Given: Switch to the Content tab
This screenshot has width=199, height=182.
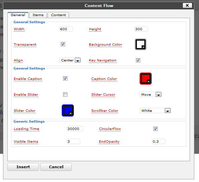Looking at the screenshot, I should click(58, 15).
